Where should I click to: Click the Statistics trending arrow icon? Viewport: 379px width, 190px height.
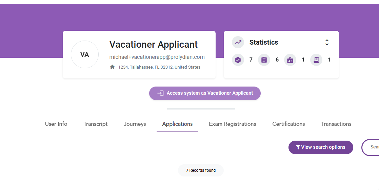click(x=238, y=43)
